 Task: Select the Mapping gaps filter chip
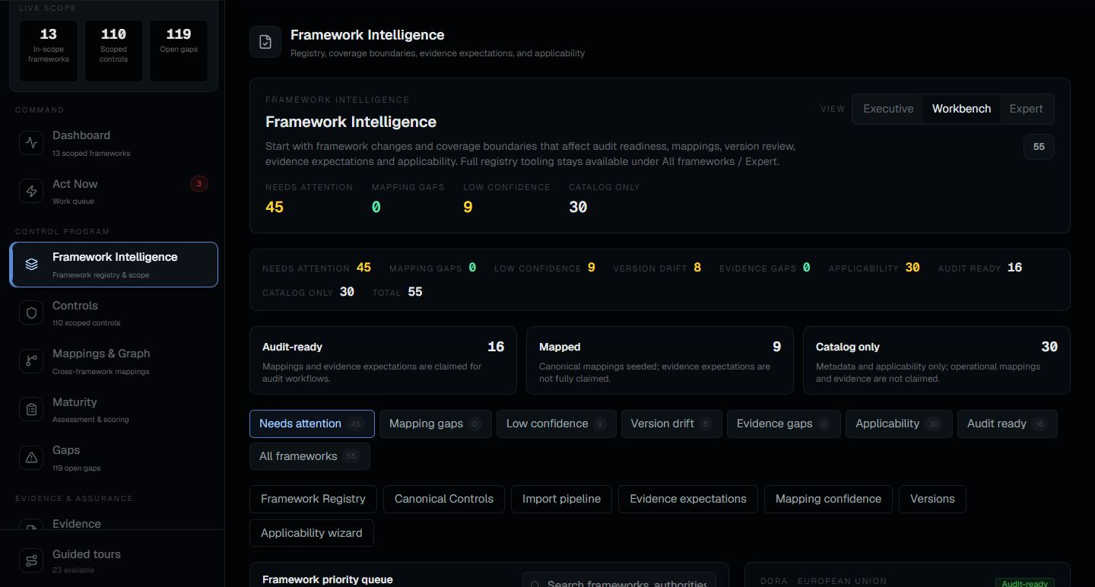coord(436,424)
